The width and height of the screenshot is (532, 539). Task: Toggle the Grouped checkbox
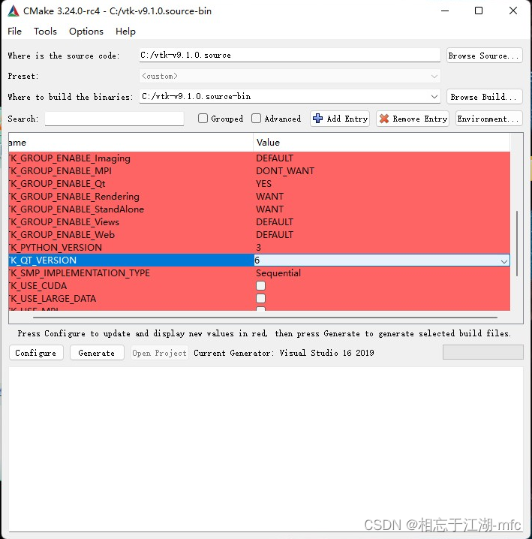(x=203, y=119)
